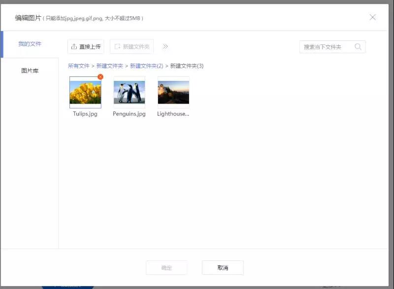Close the 编辑图片 dialog

(x=373, y=17)
